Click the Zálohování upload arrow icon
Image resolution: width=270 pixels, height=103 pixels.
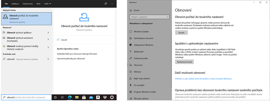130,52
